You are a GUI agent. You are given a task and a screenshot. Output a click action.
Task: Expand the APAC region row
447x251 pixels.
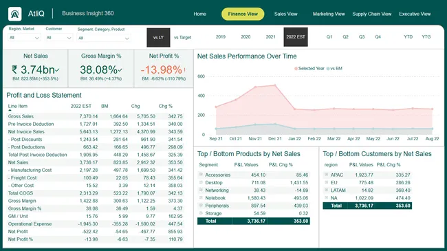pyautogui.click(x=327, y=174)
